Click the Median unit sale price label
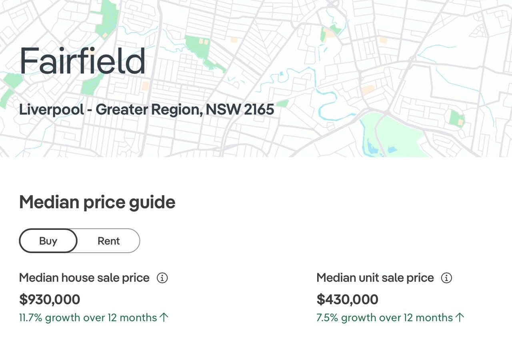 click(375, 278)
